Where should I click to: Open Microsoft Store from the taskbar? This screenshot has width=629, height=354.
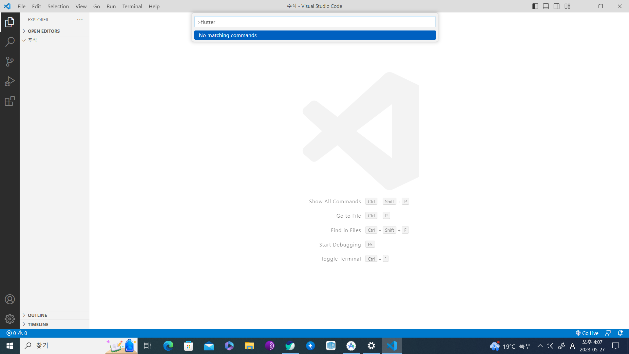[x=189, y=346]
